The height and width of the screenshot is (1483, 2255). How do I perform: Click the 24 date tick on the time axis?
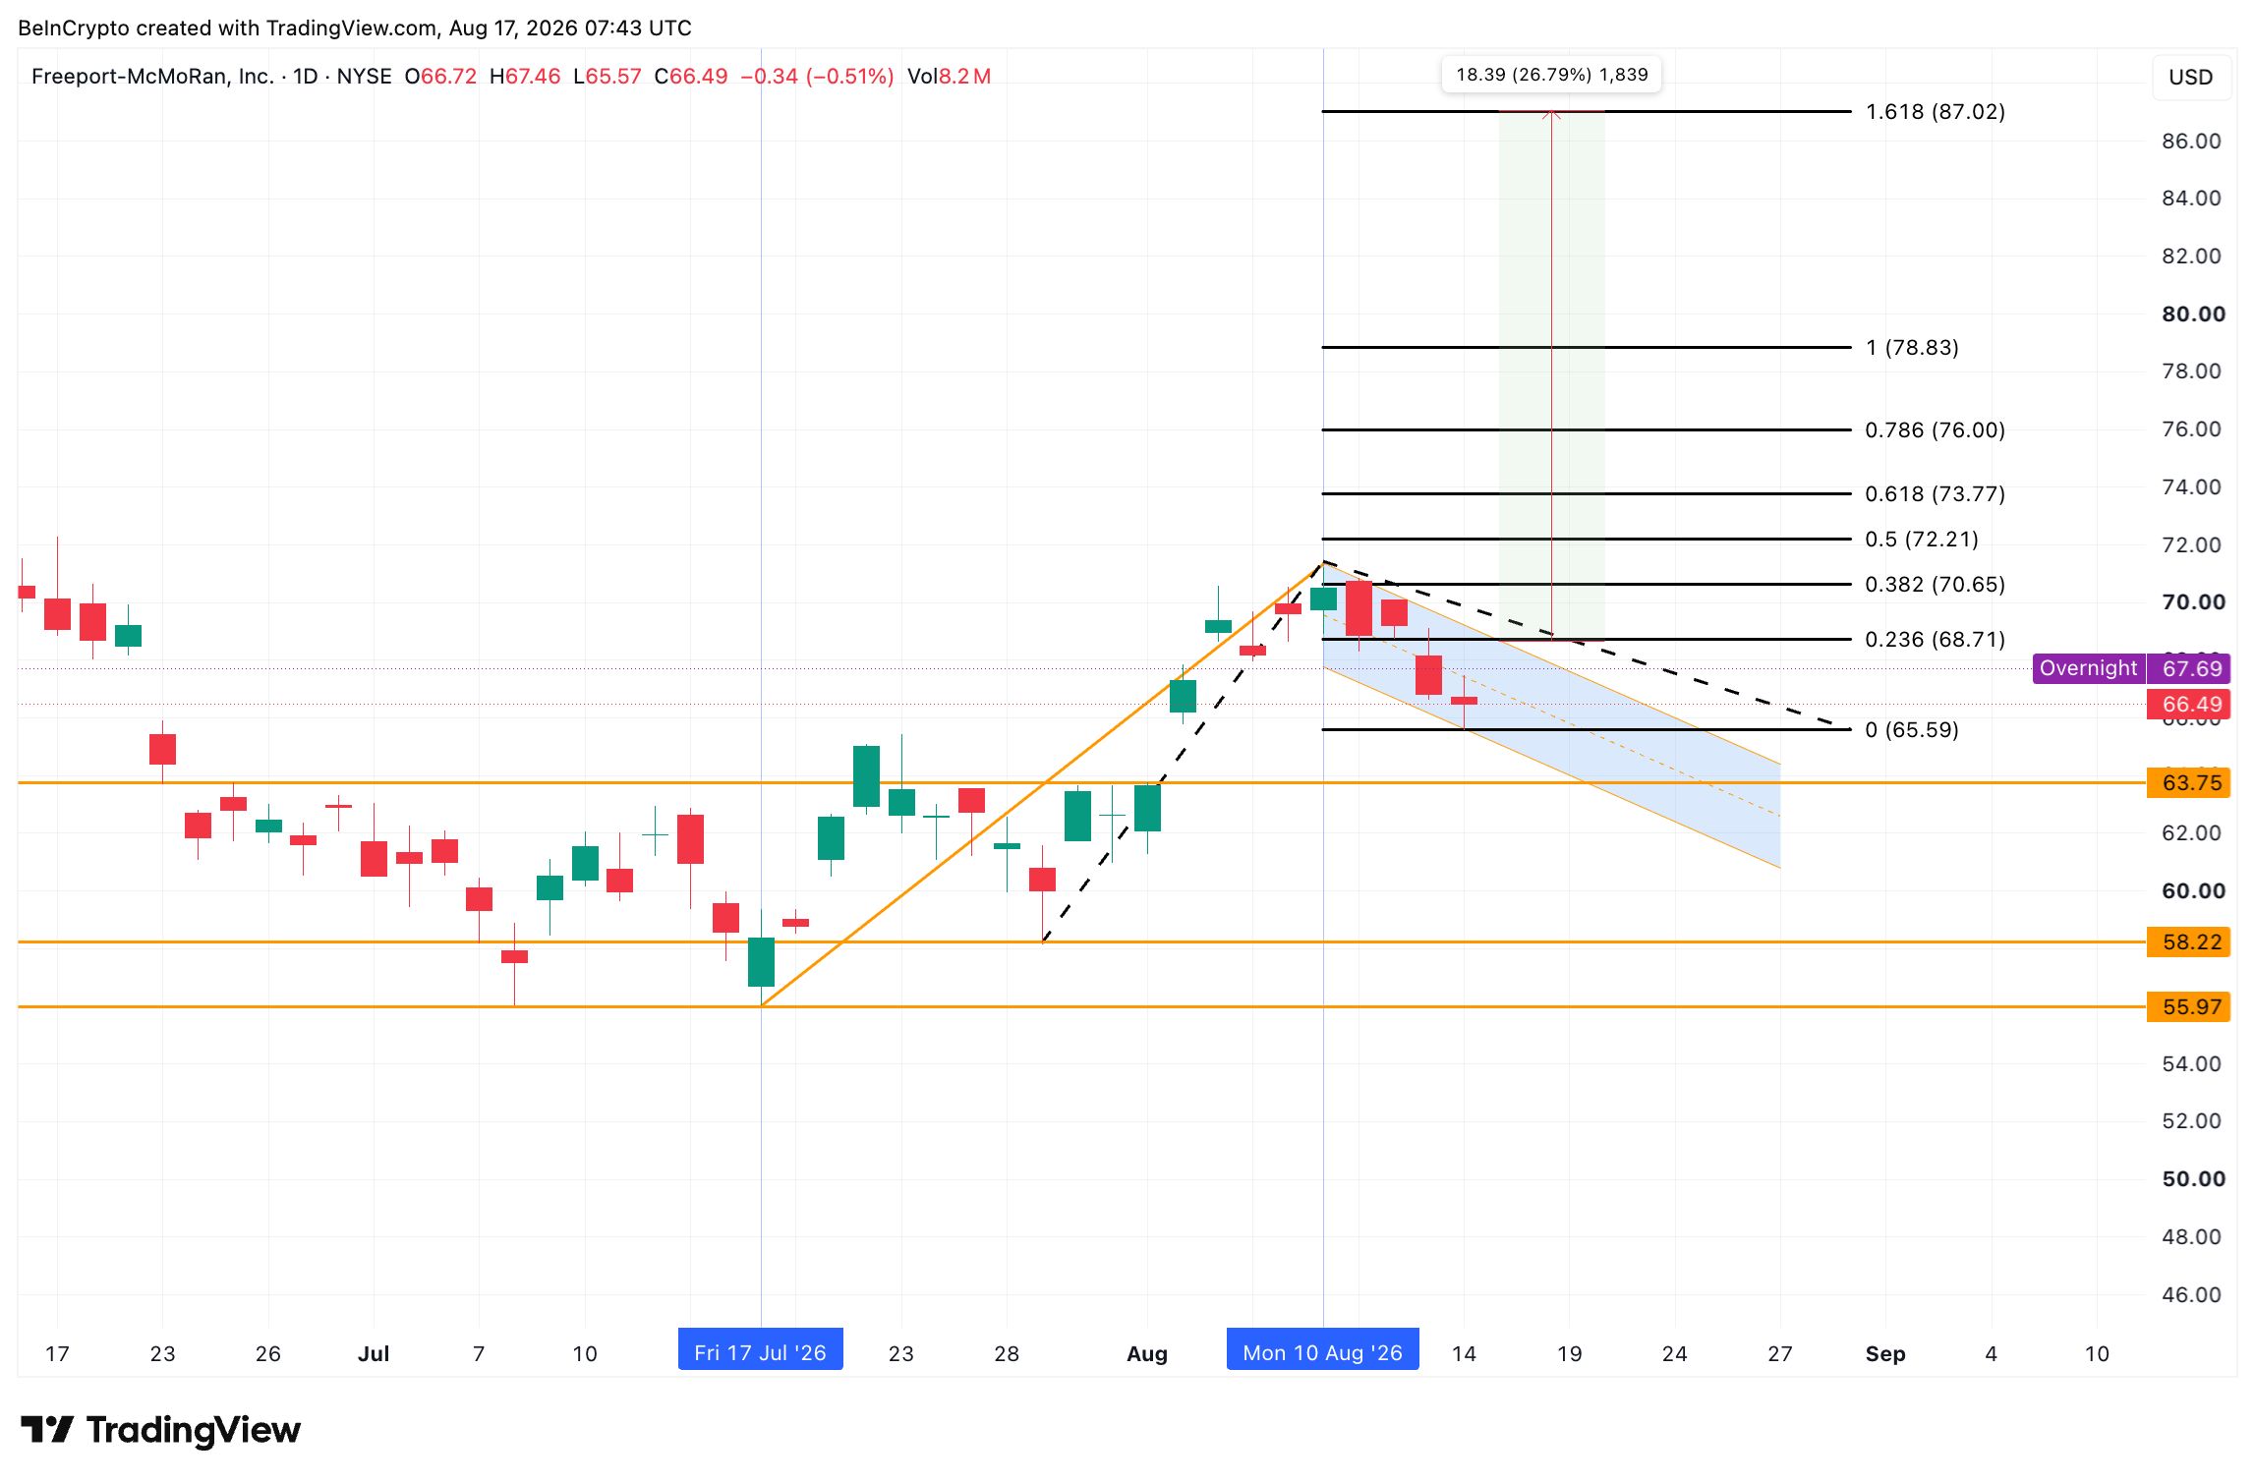tap(1675, 1353)
